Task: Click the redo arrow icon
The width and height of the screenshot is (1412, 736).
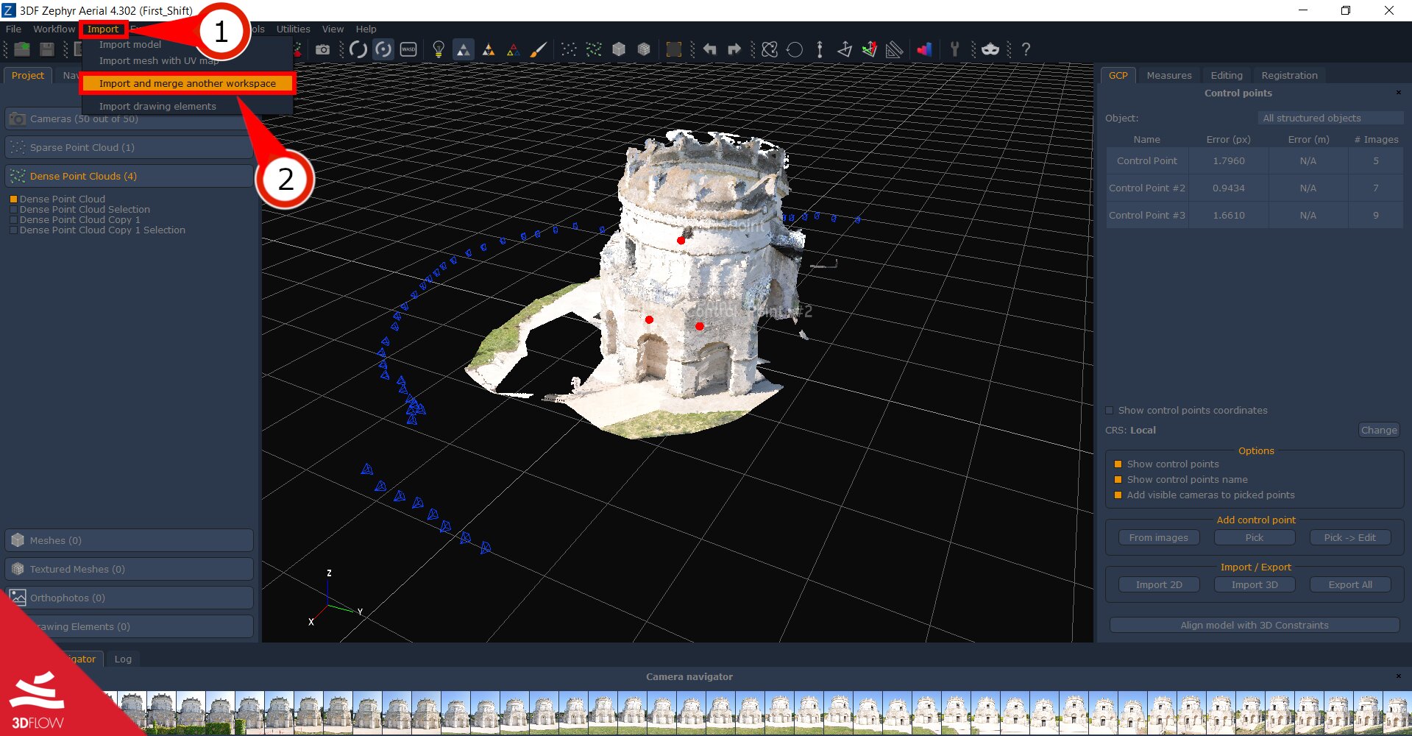Action: point(734,49)
